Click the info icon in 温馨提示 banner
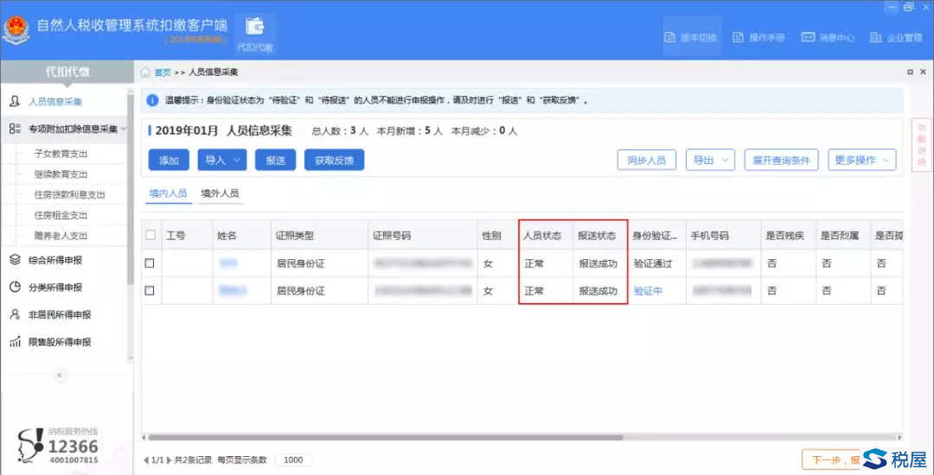Screen dimensions: 934x475 pyautogui.click(x=152, y=100)
